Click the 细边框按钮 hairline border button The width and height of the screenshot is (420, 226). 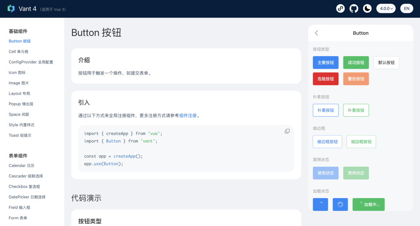point(327,141)
